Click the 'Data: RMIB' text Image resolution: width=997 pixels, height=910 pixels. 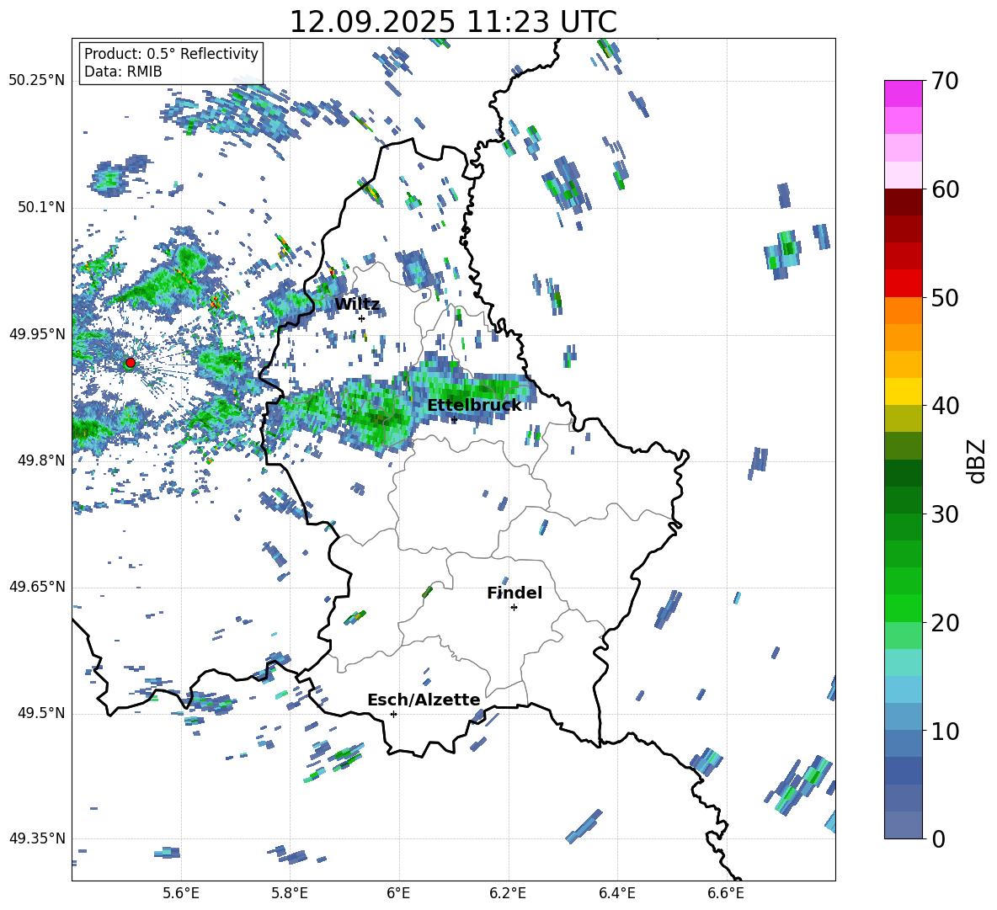click(x=123, y=72)
